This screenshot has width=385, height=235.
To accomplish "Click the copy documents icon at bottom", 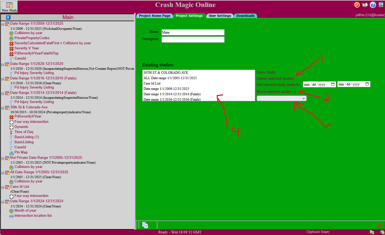I will click(145, 225).
